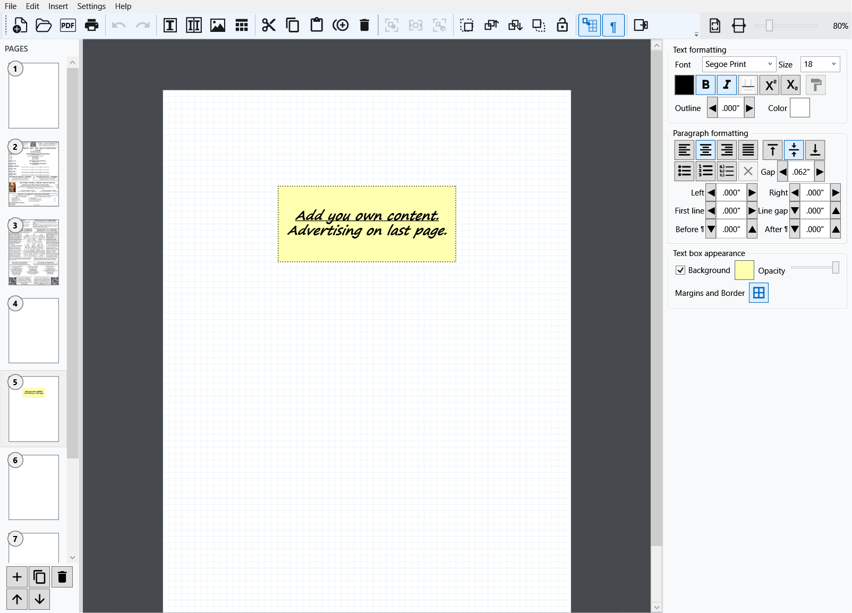
Task: Uncheck the Background checkbox
Action: [x=680, y=270]
